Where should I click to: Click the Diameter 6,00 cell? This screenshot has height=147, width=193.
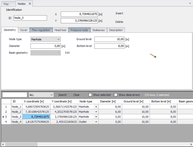coord(110,112)
